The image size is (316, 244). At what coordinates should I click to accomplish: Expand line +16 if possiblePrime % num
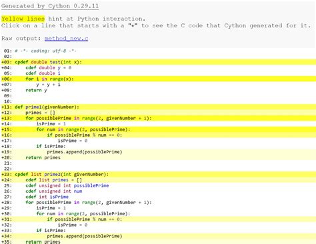pos(158,135)
